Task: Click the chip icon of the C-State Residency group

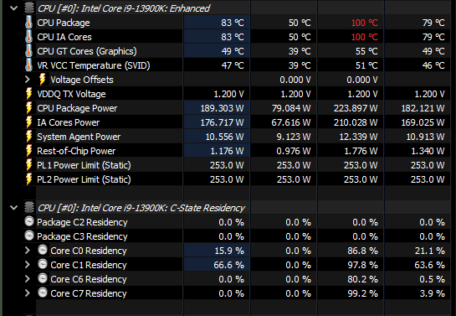Action: [x=29, y=208]
